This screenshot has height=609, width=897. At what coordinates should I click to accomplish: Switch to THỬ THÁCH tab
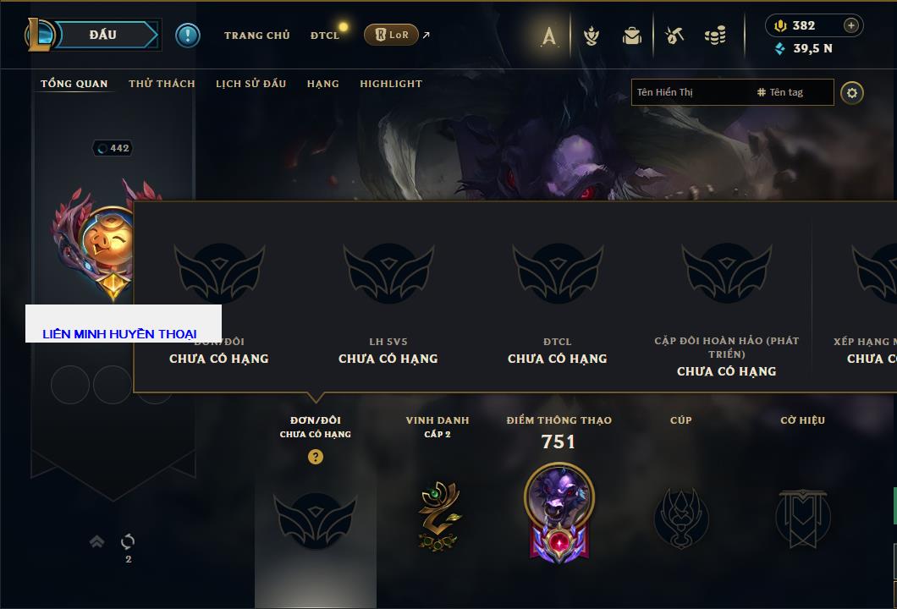tap(162, 84)
